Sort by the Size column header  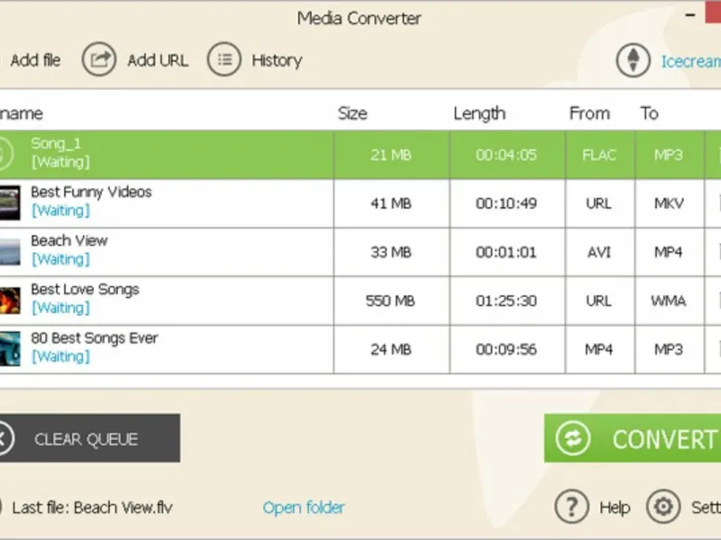coord(352,113)
